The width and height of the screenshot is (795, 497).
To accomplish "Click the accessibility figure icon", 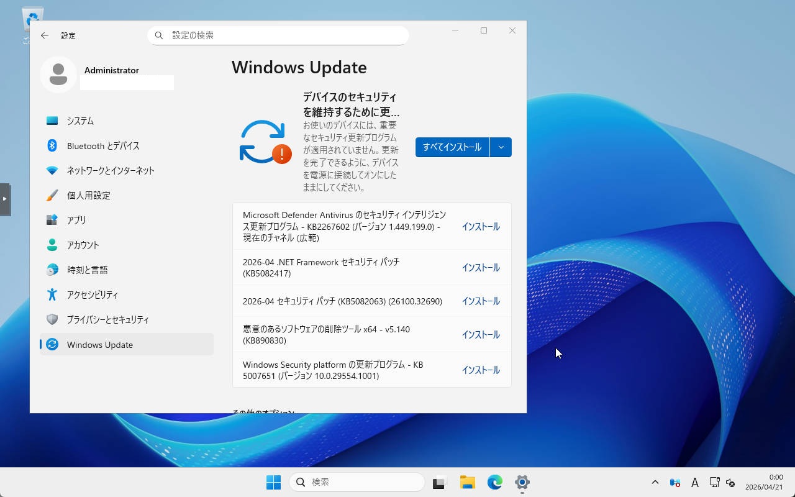I will pyautogui.click(x=52, y=294).
